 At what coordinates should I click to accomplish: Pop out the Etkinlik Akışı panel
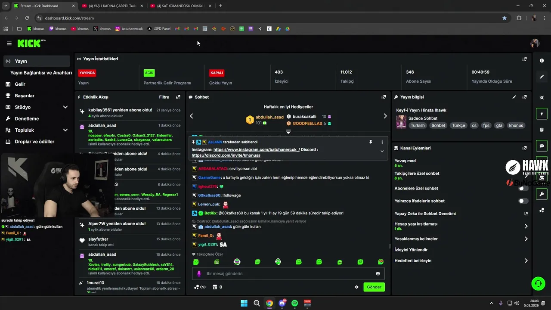[x=178, y=97]
